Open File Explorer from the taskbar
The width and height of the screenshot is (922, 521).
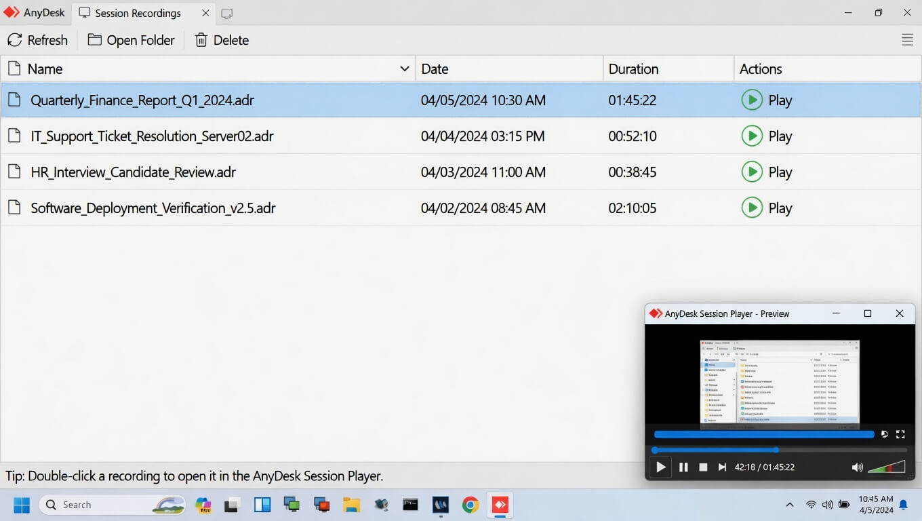click(x=351, y=505)
